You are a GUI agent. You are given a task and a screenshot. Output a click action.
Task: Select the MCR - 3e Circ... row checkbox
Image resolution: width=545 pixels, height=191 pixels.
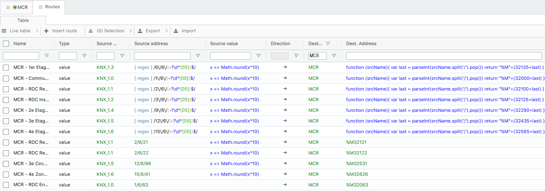tap(6, 164)
